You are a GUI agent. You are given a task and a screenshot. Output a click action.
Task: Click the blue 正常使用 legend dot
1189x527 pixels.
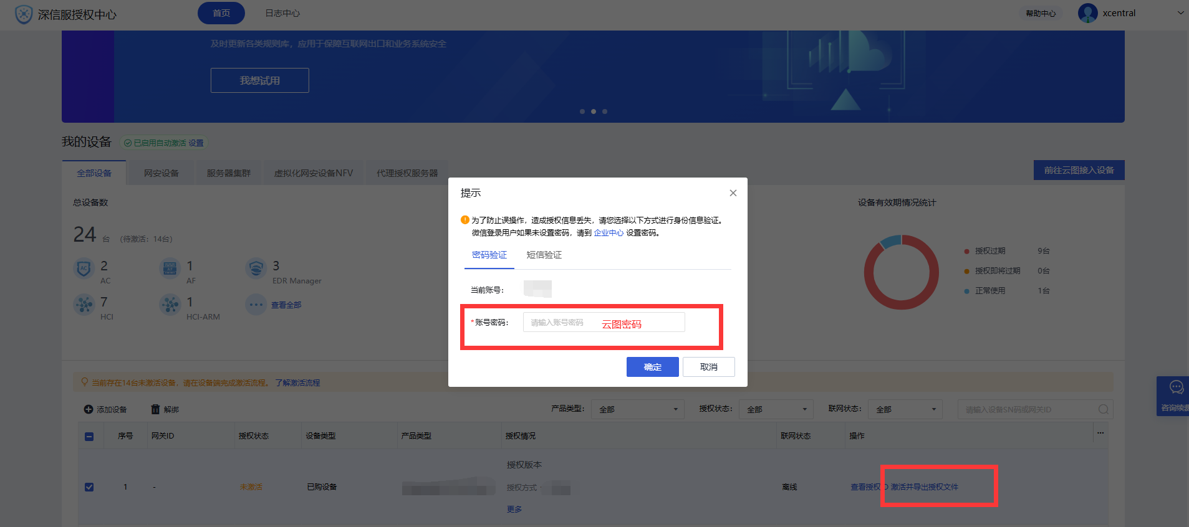[x=966, y=291]
